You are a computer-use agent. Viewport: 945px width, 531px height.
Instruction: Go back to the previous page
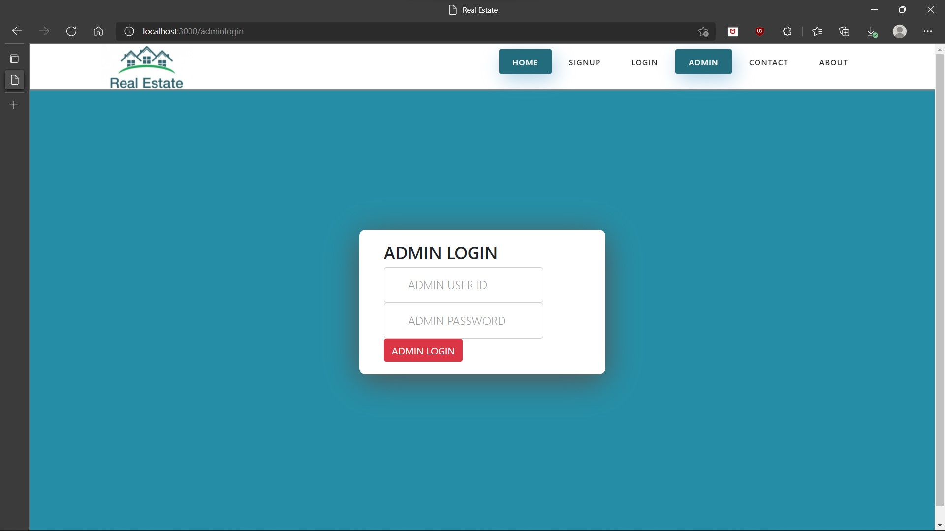point(17,31)
